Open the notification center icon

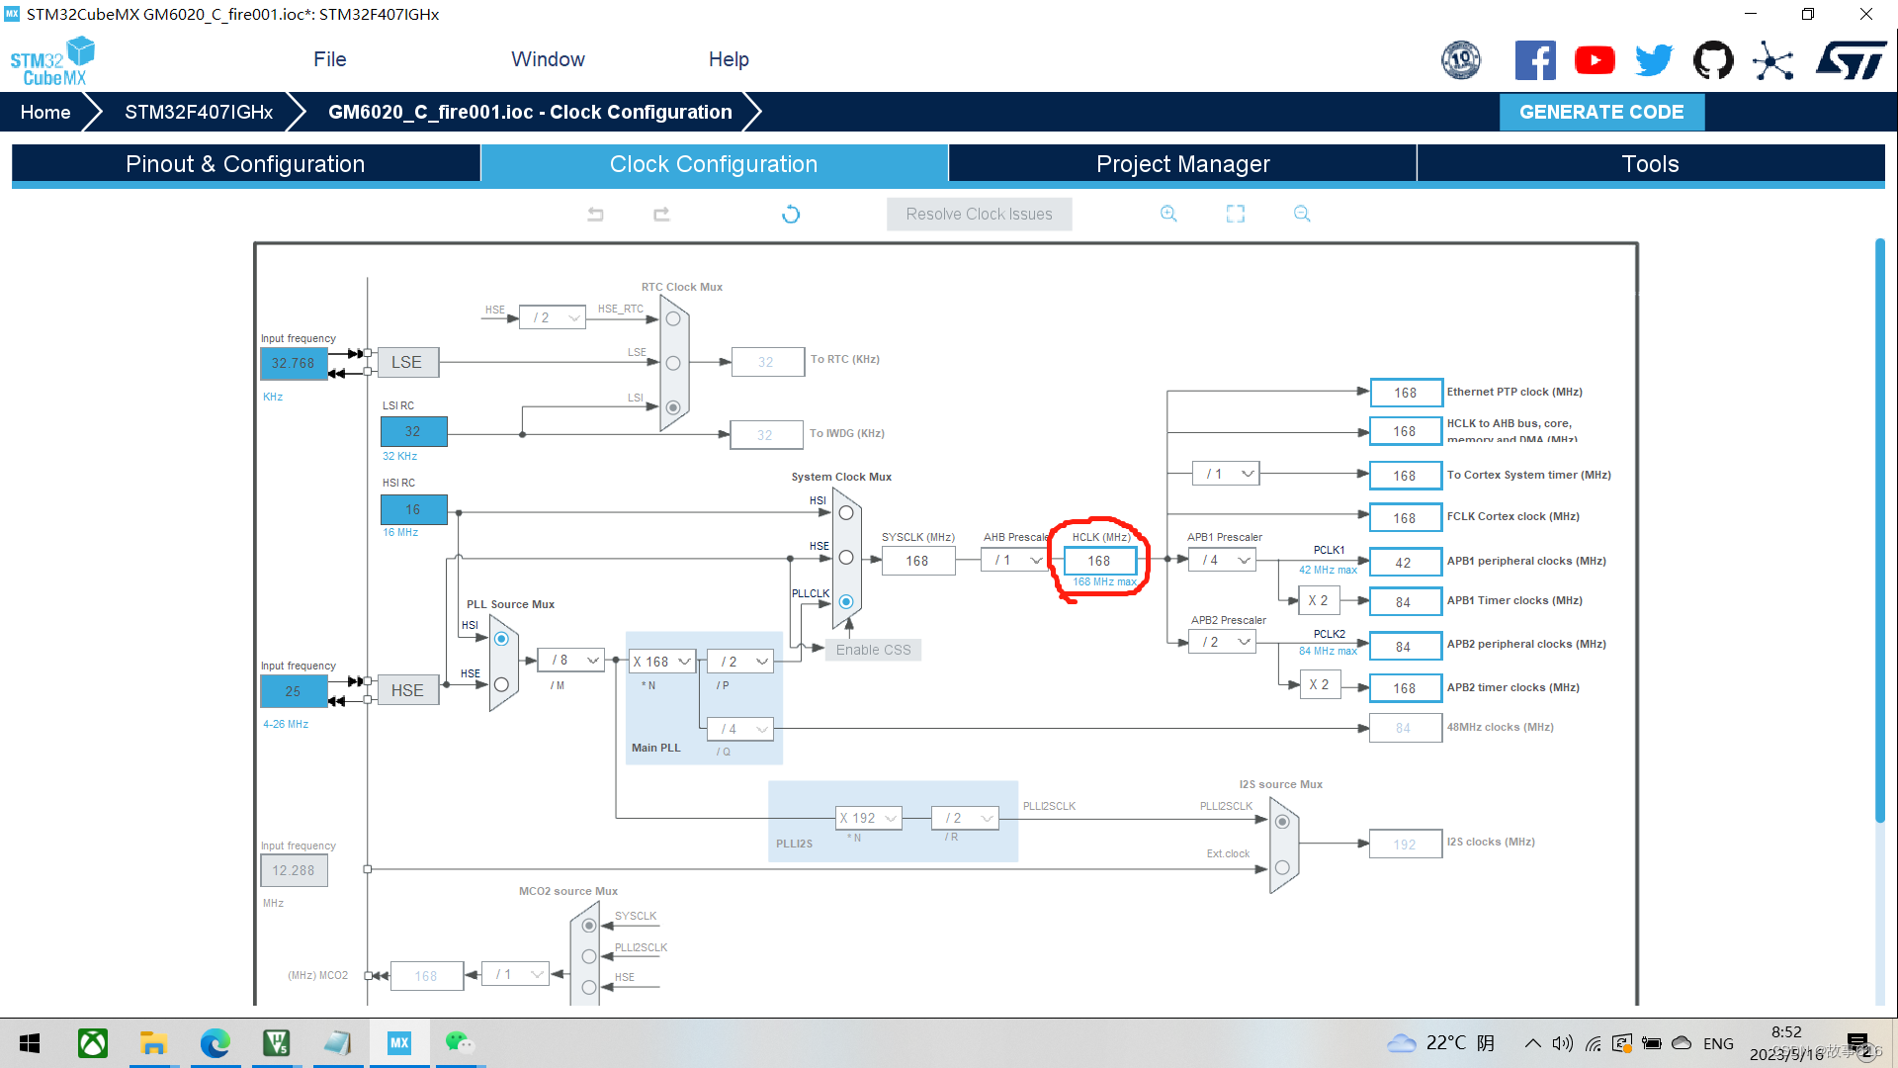pyautogui.click(x=1857, y=1043)
